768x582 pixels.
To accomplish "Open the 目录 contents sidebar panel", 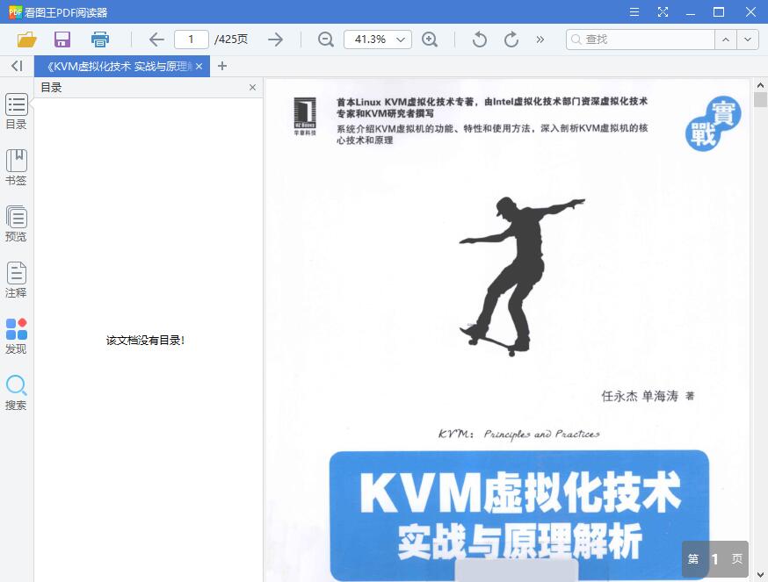I will [x=16, y=111].
